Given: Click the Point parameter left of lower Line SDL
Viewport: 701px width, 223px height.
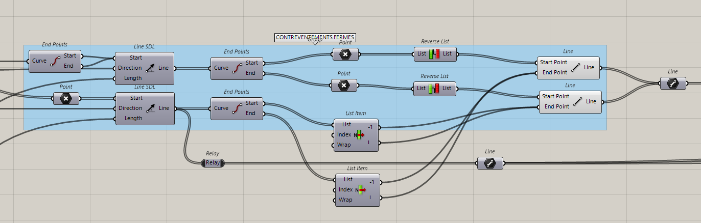Looking at the screenshot, I should point(66,99).
